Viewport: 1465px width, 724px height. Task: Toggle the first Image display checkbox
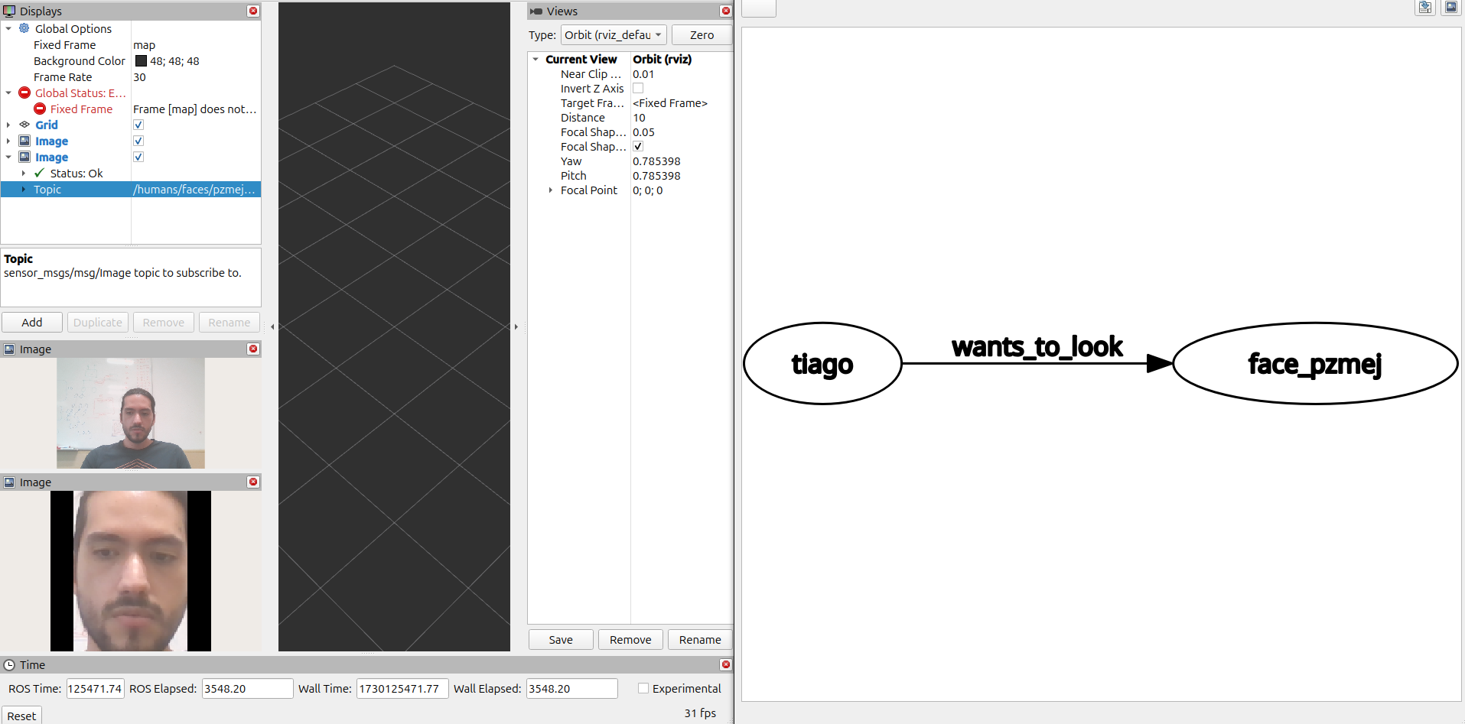point(138,141)
